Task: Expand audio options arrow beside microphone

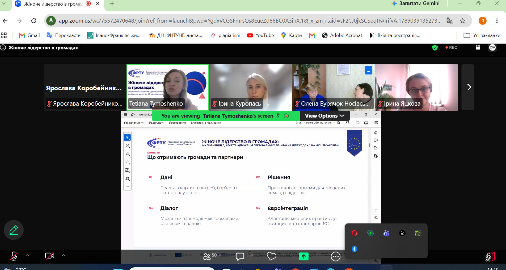Action: pos(28,255)
